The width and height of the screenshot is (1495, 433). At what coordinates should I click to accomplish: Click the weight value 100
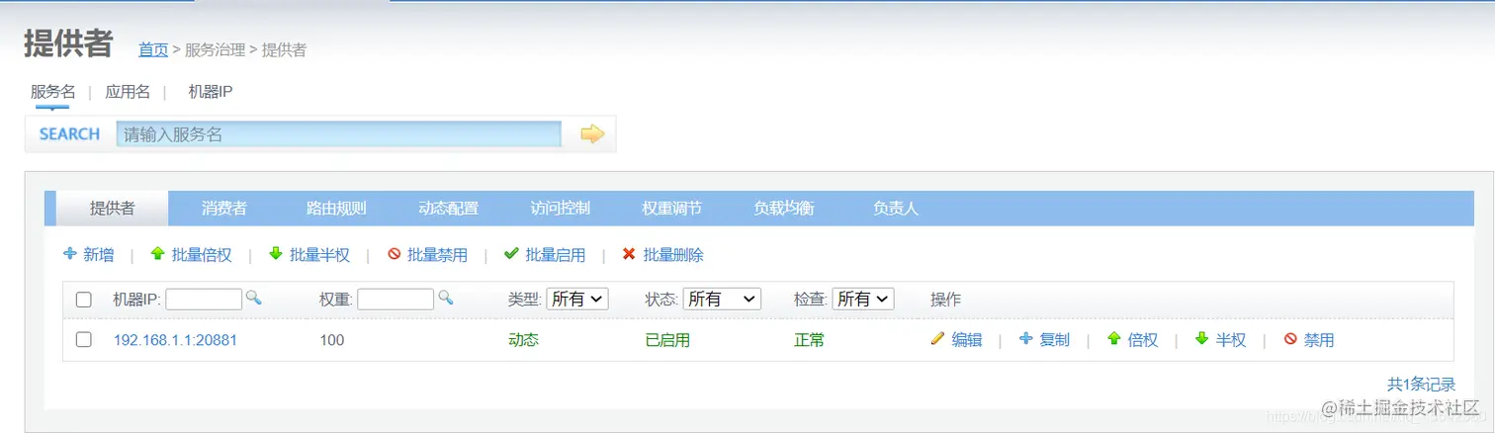point(332,340)
